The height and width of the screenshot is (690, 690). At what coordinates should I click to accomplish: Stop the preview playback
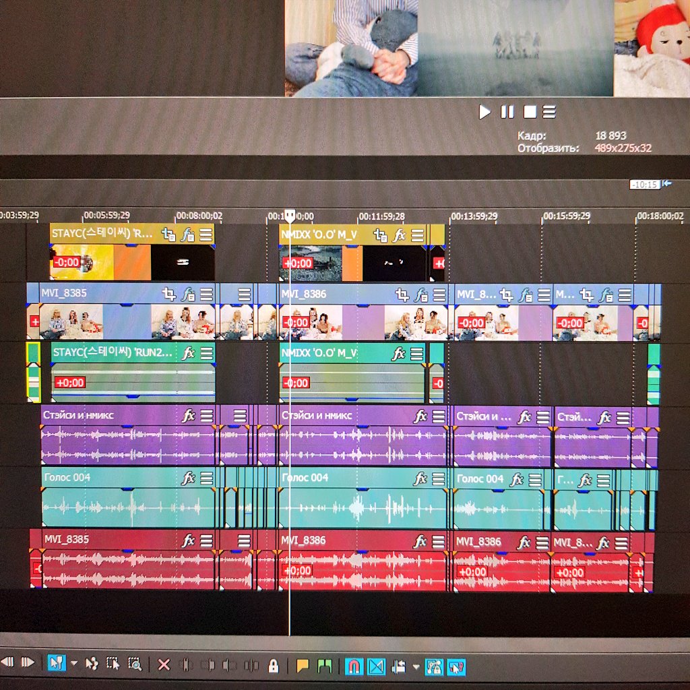click(530, 112)
